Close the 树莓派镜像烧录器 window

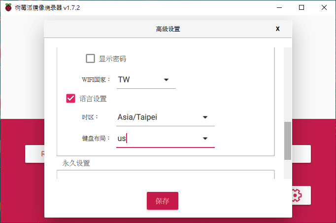point(324,8)
